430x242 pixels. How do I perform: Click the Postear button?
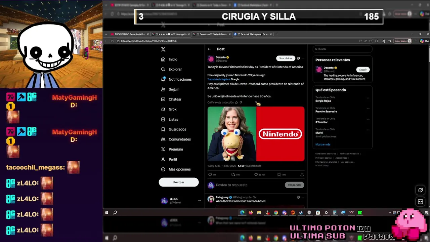tap(179, 182)
